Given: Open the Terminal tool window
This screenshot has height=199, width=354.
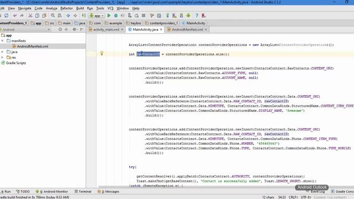Looking at the screenshot, I should point(83,192).
